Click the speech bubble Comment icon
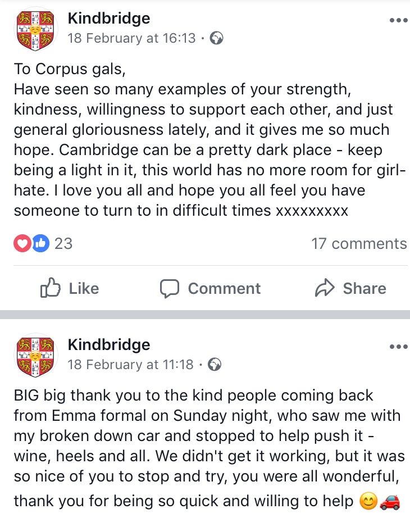The image size is (410, 518). (170, 288)
